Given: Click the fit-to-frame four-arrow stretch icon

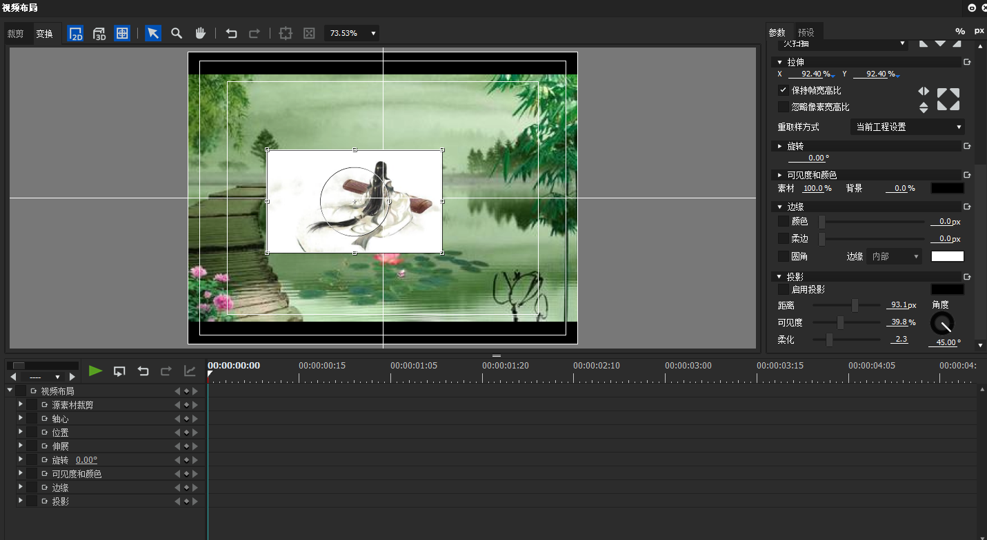Looking at the screenshot, I should [948, 99].
